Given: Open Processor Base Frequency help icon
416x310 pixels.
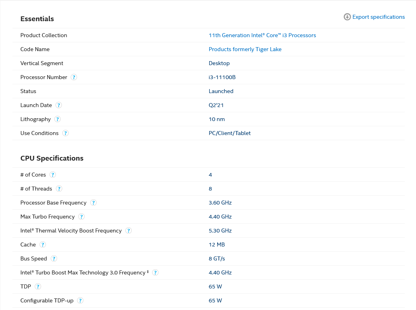Looking at the screenshot, I should click(93, 203).
